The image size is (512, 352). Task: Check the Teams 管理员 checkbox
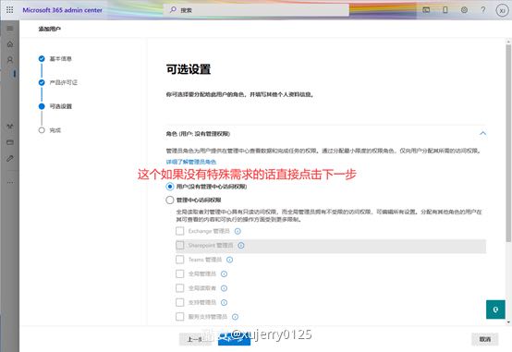pyautogui.click(x=180, y=260)
